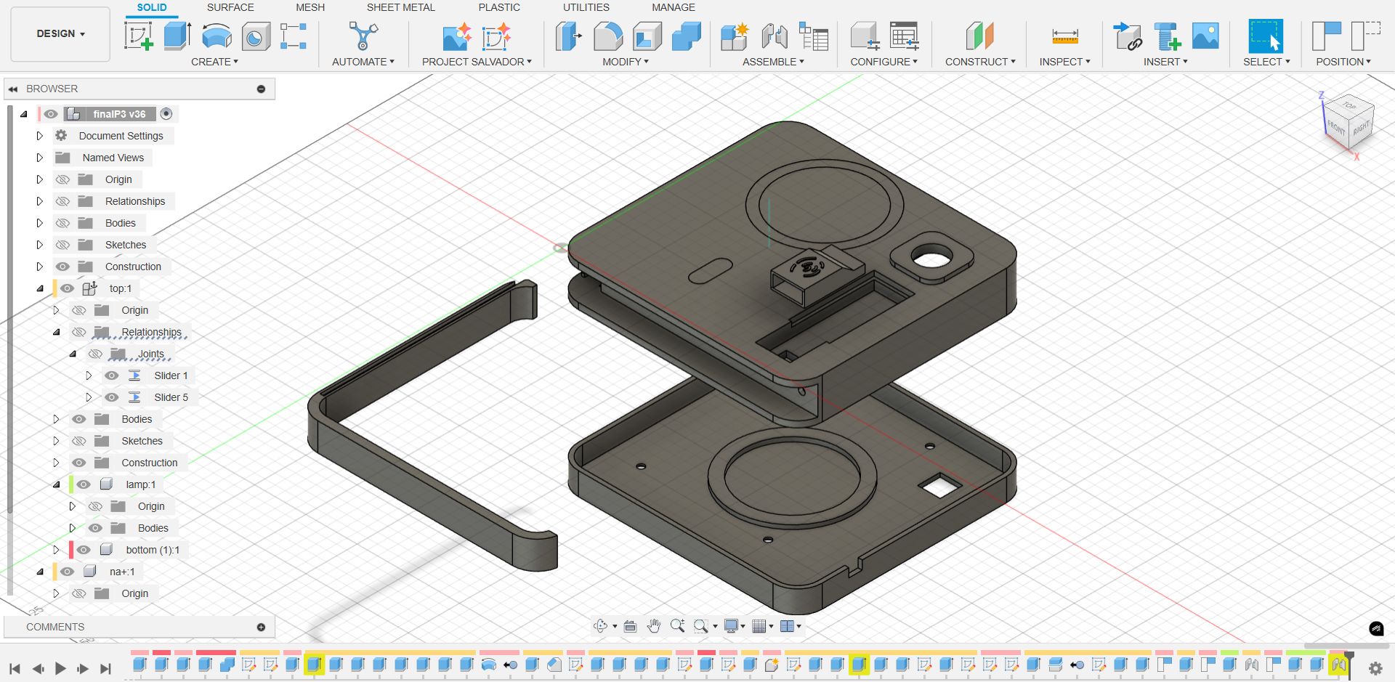Viewport: 1395px width, 682px height.
Task: Switch to the SURFACE tab
Action: click(230, 7)
